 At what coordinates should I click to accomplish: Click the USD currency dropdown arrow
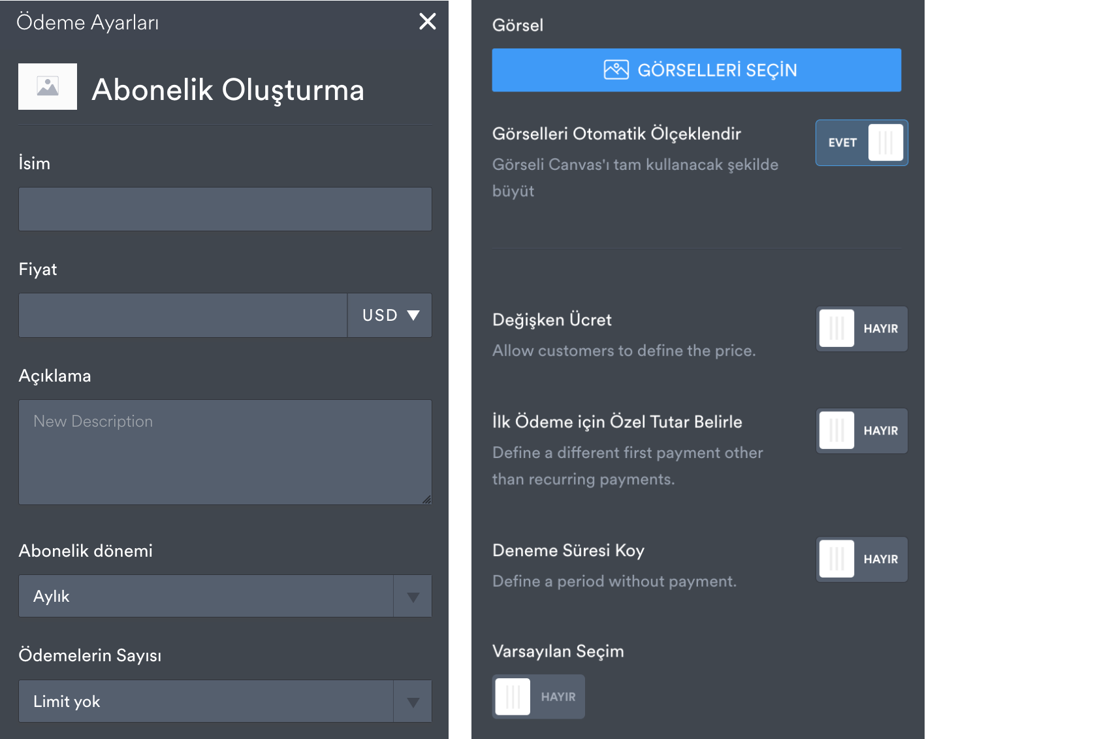413,316
